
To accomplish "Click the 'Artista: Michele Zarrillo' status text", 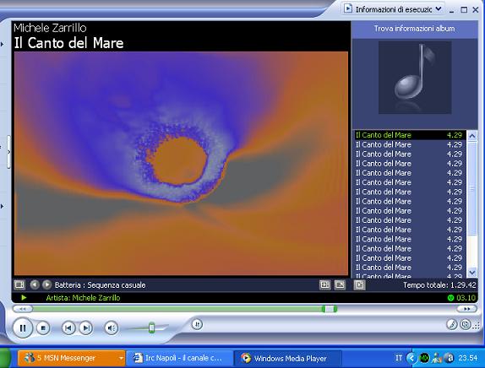I will pyautogui.click(x=83, y=298).
